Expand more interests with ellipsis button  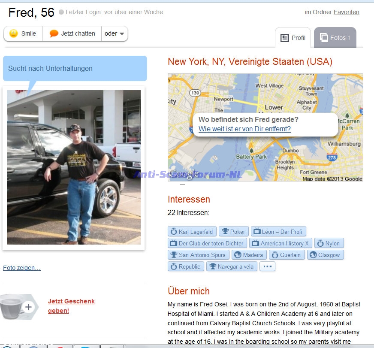click(267, 266)
